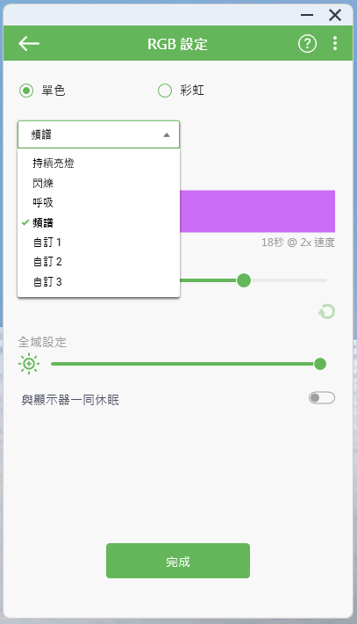Open the help question mark icon
The image size is (357, 624).
click(307, 43)
